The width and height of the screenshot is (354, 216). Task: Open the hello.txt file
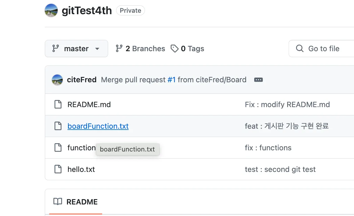pos(81,169)
